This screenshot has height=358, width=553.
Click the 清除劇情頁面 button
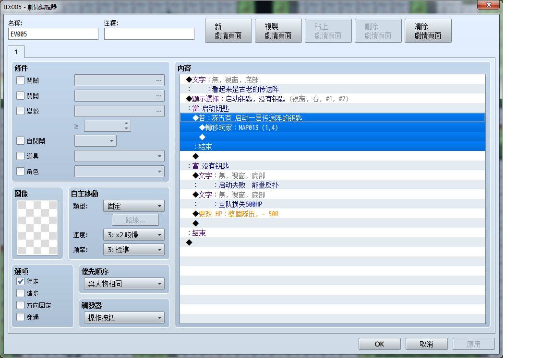point(428,31)
